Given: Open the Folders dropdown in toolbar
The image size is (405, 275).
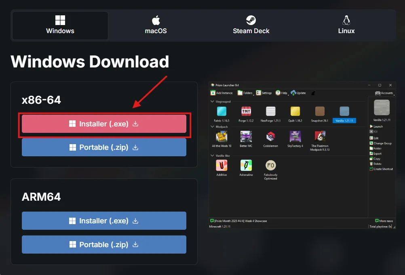Looking at the screenshot, I should point(245,93).
